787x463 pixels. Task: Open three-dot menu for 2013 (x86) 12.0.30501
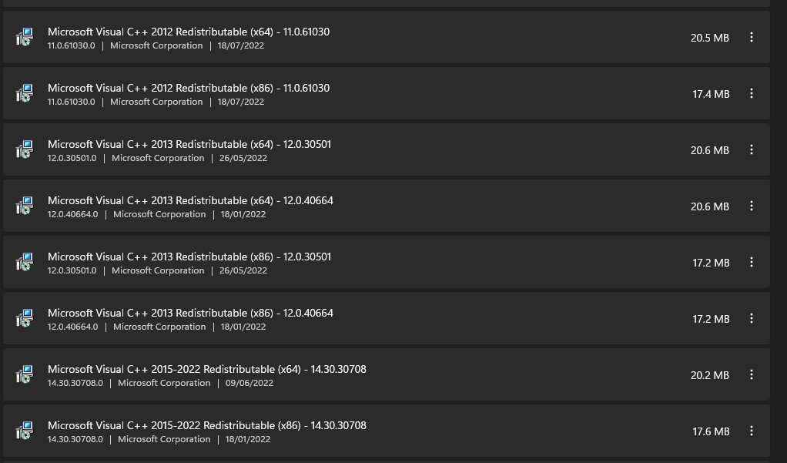pyautogui.click(x=751, y=262)
